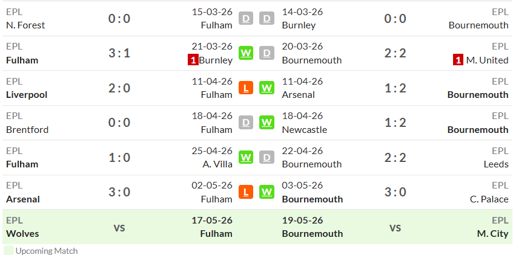
Task: Click orange L badge for Liverpool vs Fulham
Action: coord(246,88)
